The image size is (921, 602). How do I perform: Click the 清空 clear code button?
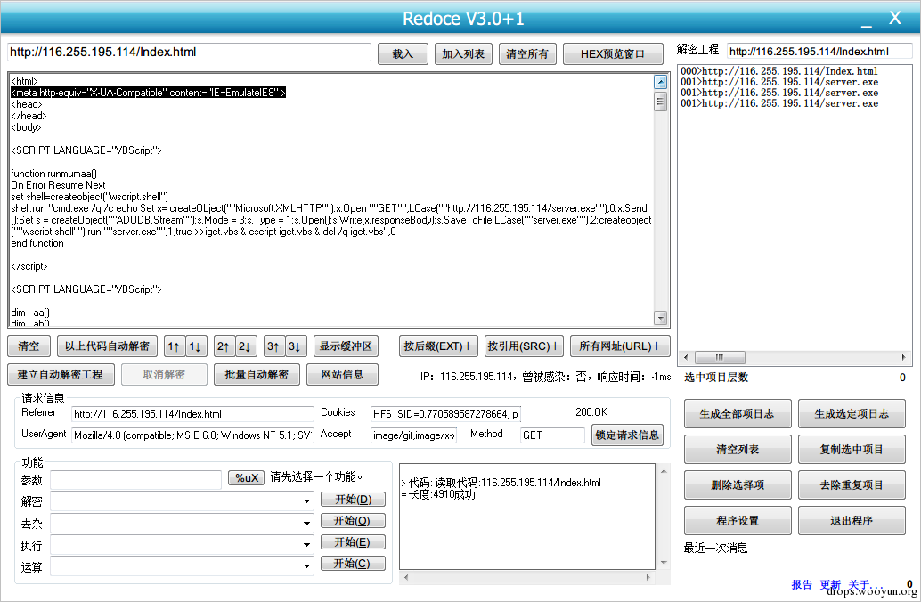point(29,346)
